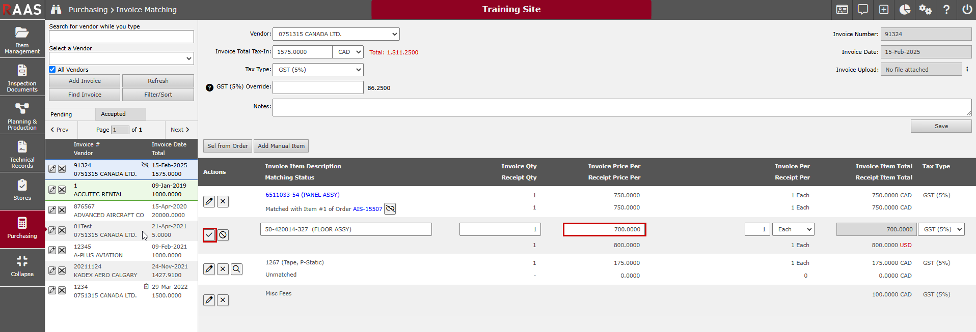Edit the PANEL ASSY invoice item pencil
976x332 pixels.
pos(209,201)
